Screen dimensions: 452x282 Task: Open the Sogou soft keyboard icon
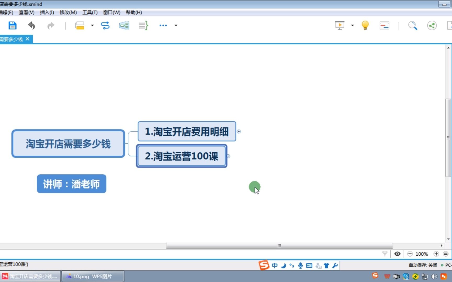[309, 266]
